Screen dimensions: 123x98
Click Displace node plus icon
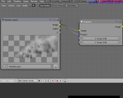coord(116,22)
